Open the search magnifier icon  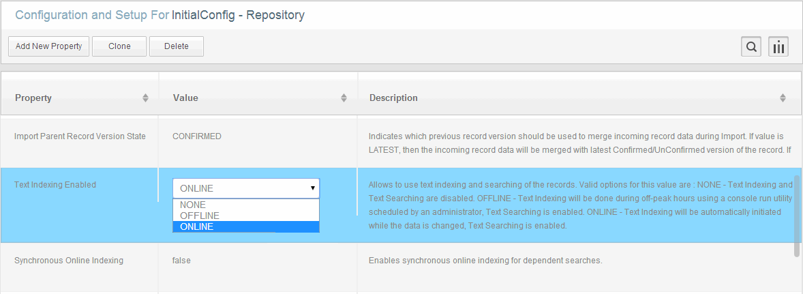(x=751, y=46)
